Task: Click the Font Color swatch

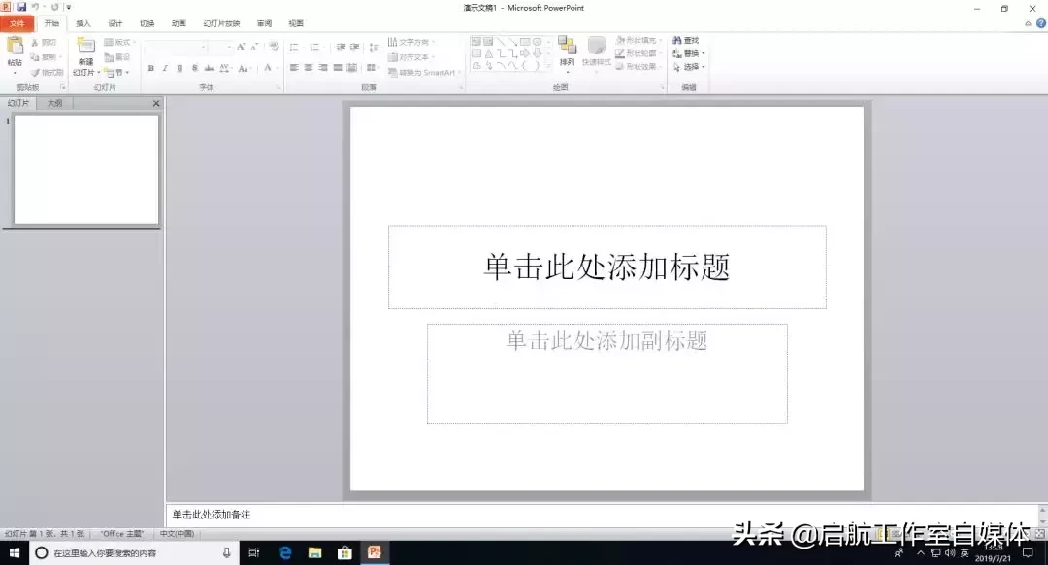Action: [x=268, y=68]
